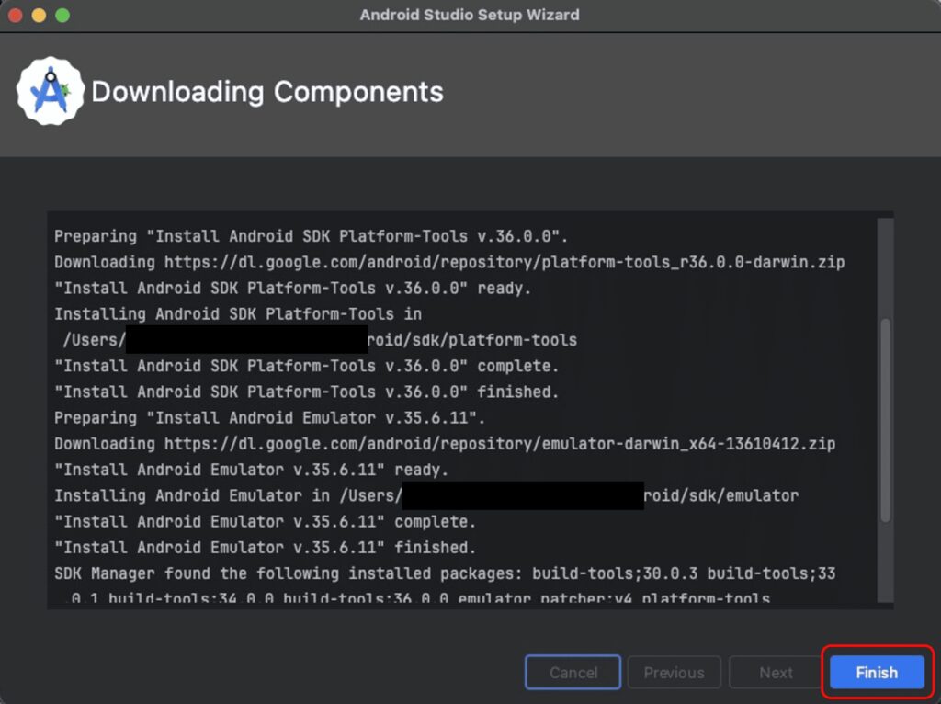Click the Finish button
Viewport: 941px width, 704px height.
click(877, 672)
